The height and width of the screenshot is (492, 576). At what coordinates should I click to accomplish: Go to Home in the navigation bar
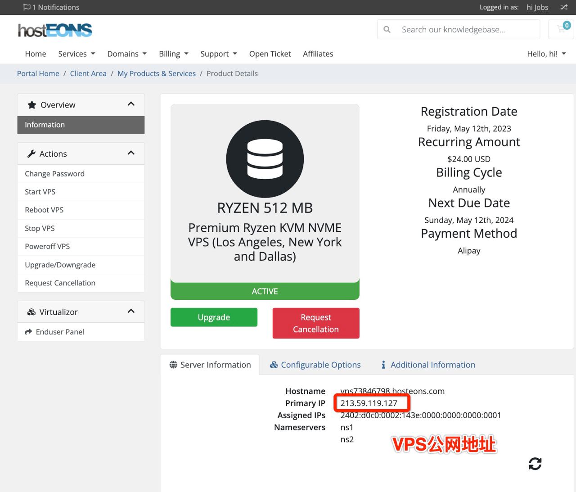pyautogui.click(x=36, y=54)
